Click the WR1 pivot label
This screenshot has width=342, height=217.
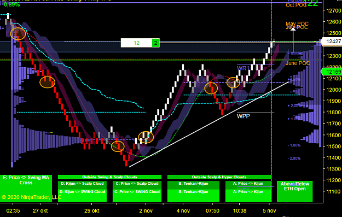point(243,68)
